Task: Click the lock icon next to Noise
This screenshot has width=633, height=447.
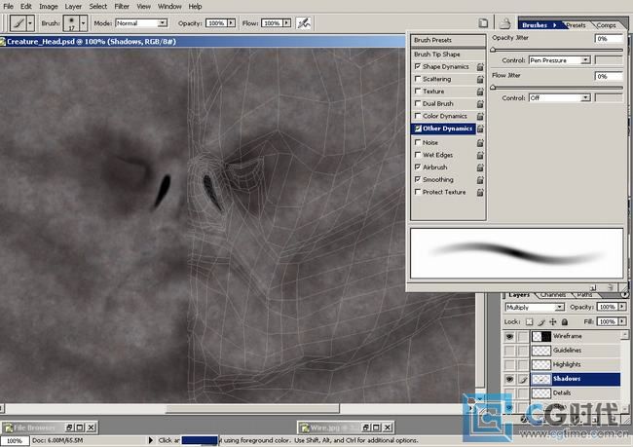Action: (480, 142)
